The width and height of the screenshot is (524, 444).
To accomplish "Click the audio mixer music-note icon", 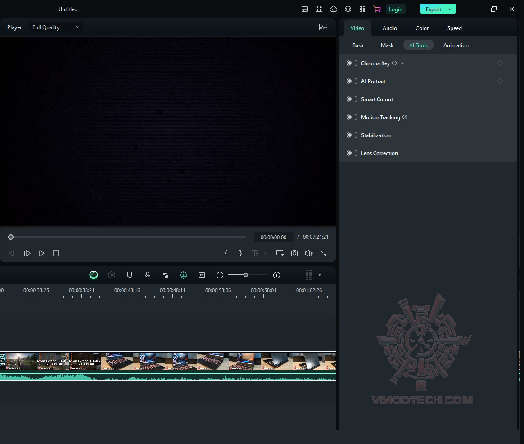I will click(x=165, y=275).
